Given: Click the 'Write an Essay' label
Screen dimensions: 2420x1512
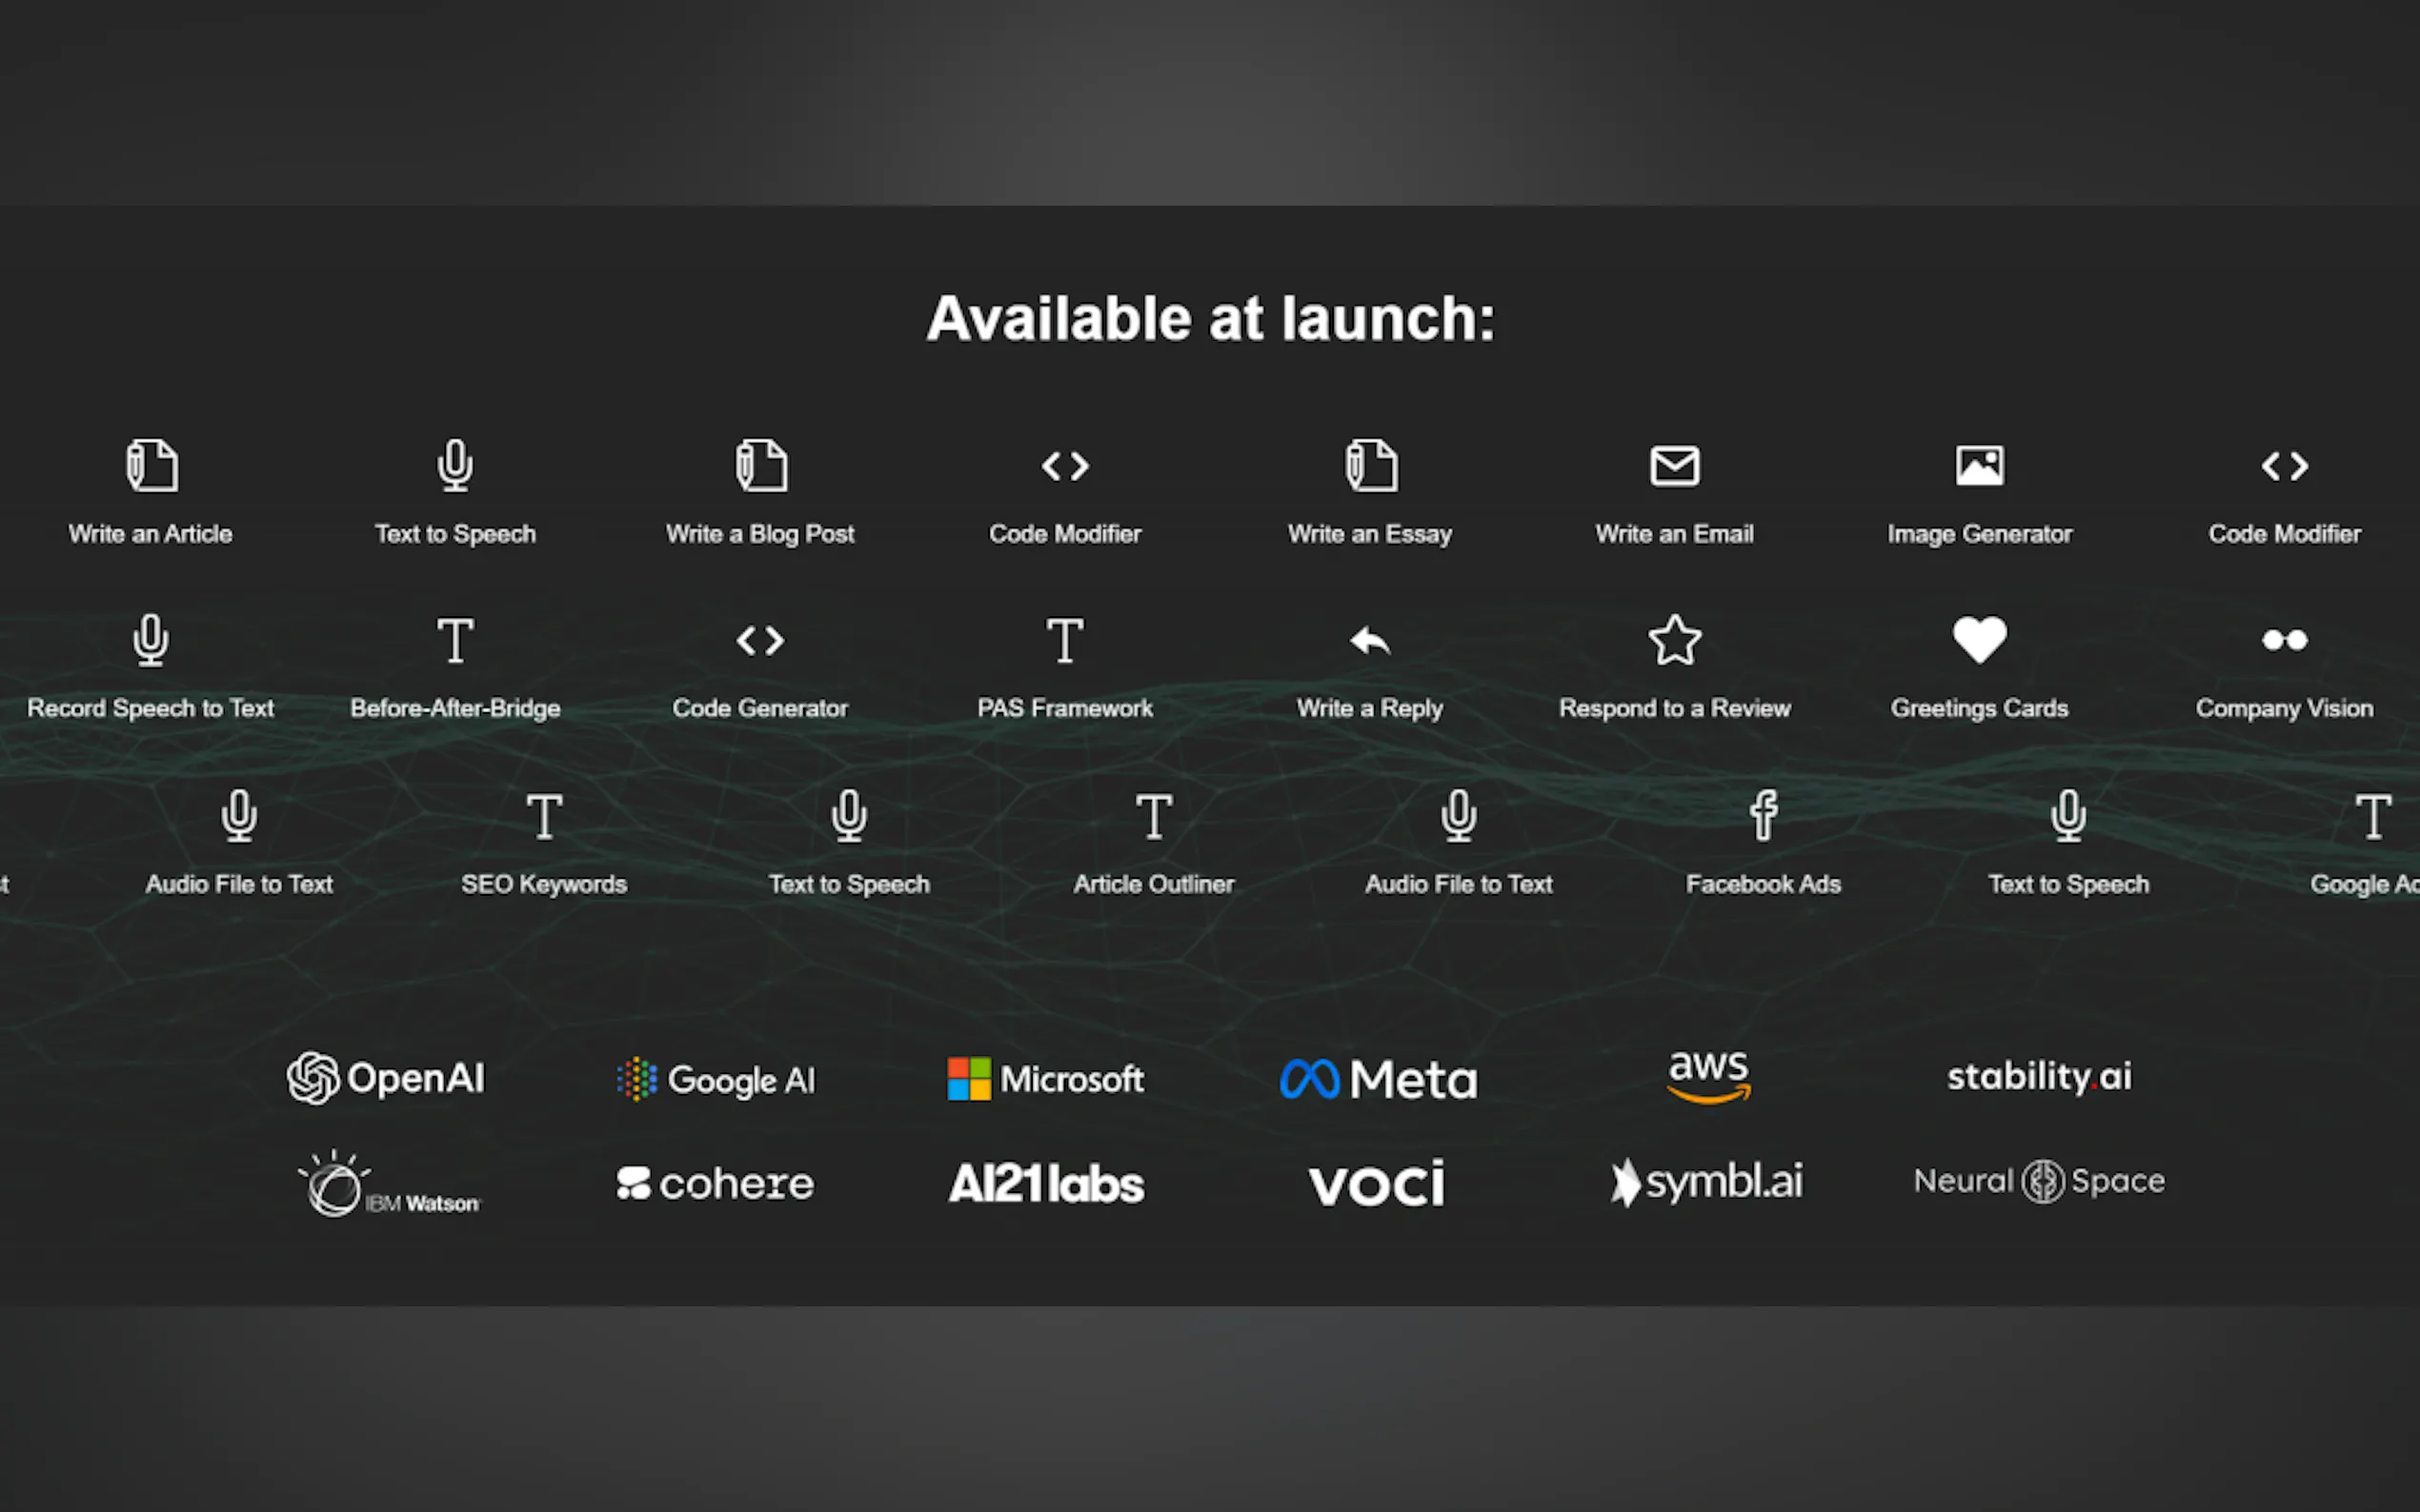Looking at the screenshot, I should tap(1369, 534).
